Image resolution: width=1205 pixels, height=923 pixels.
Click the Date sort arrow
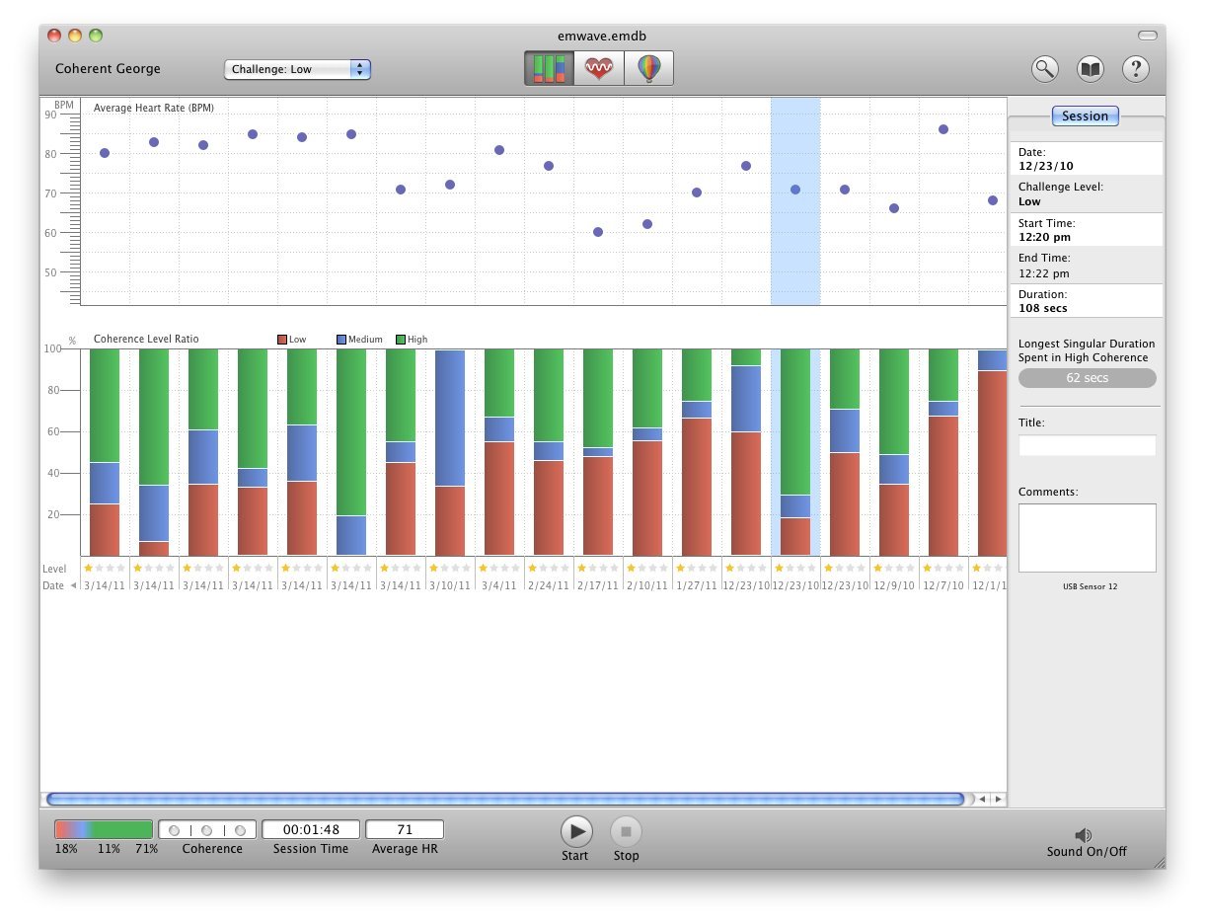point(73,585)
